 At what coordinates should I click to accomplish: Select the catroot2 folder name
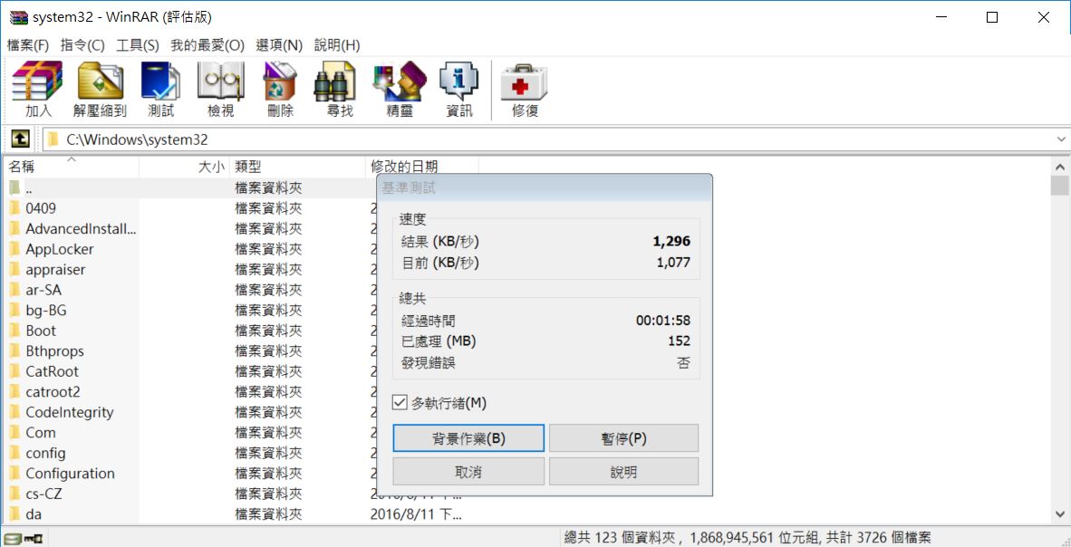pyautogui.click(x=52, y=392)
